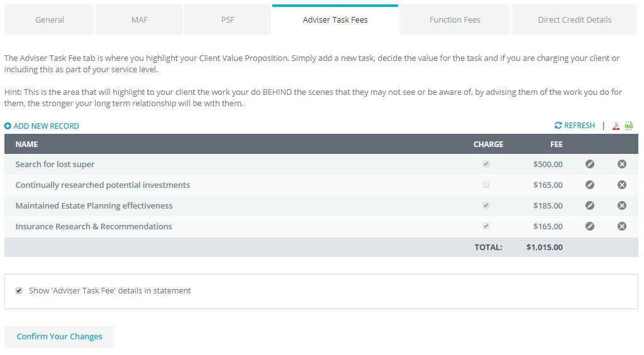Edit Insurance Research & Recommendations record
This screenshot has width=644, height=355.
(590, 226)
